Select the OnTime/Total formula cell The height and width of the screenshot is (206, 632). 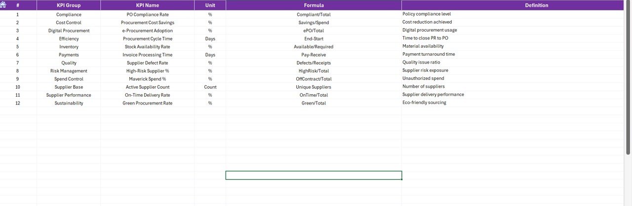click(314, 95)
